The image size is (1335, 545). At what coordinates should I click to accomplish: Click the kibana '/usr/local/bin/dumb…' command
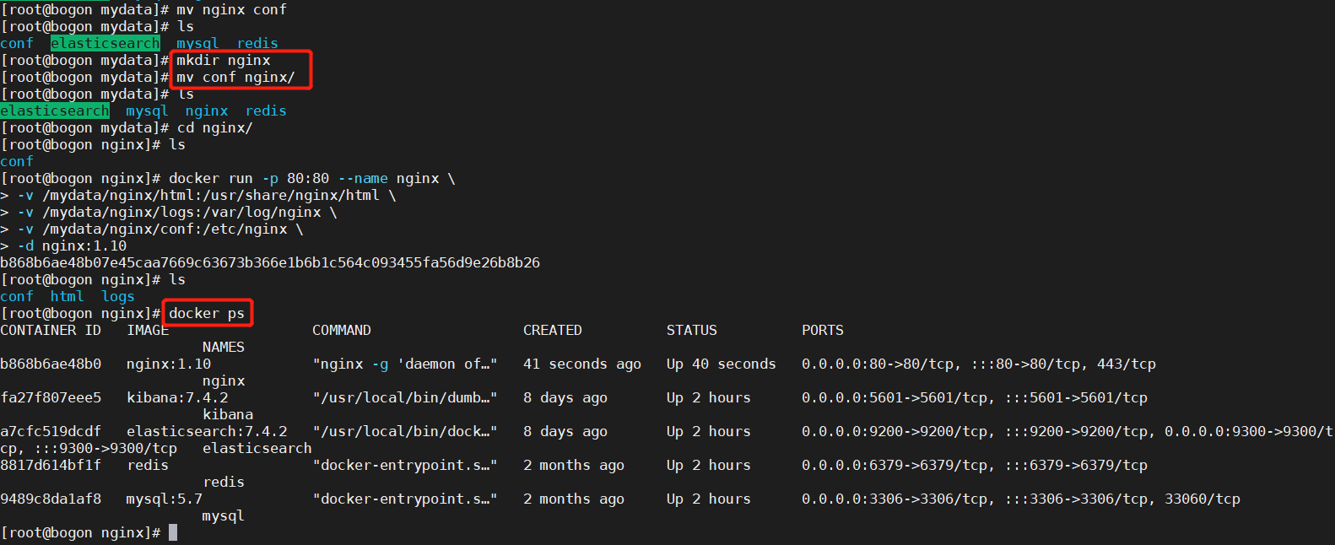coord(405,397)
